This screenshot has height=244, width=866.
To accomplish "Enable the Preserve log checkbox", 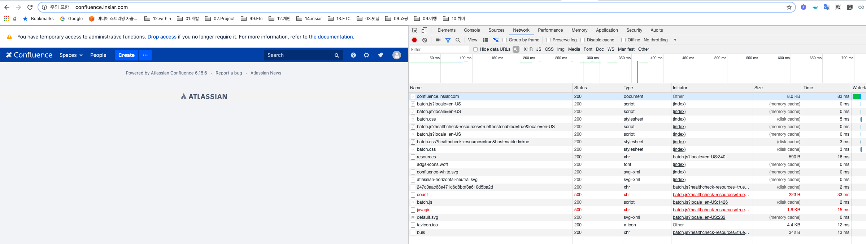I will (548, 40).
